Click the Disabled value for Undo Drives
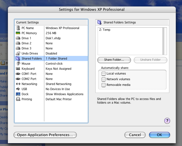This screenshot has width=182, height=146. 51,53
